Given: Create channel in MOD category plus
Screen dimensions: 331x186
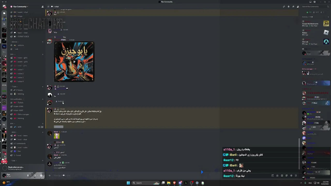Looking at the screenshot, I should [43, 132].
